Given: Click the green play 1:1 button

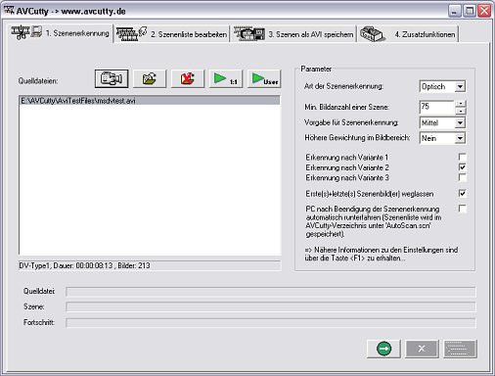Looking at the screenshot, I should (x=226, y=78).
